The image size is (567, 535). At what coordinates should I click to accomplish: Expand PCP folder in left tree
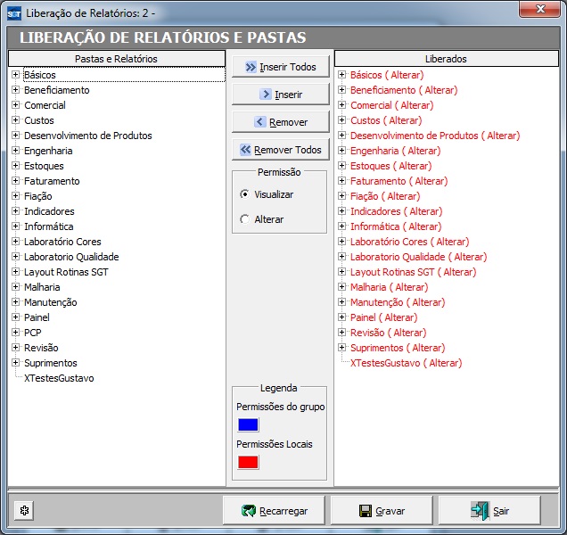[15, 332]
